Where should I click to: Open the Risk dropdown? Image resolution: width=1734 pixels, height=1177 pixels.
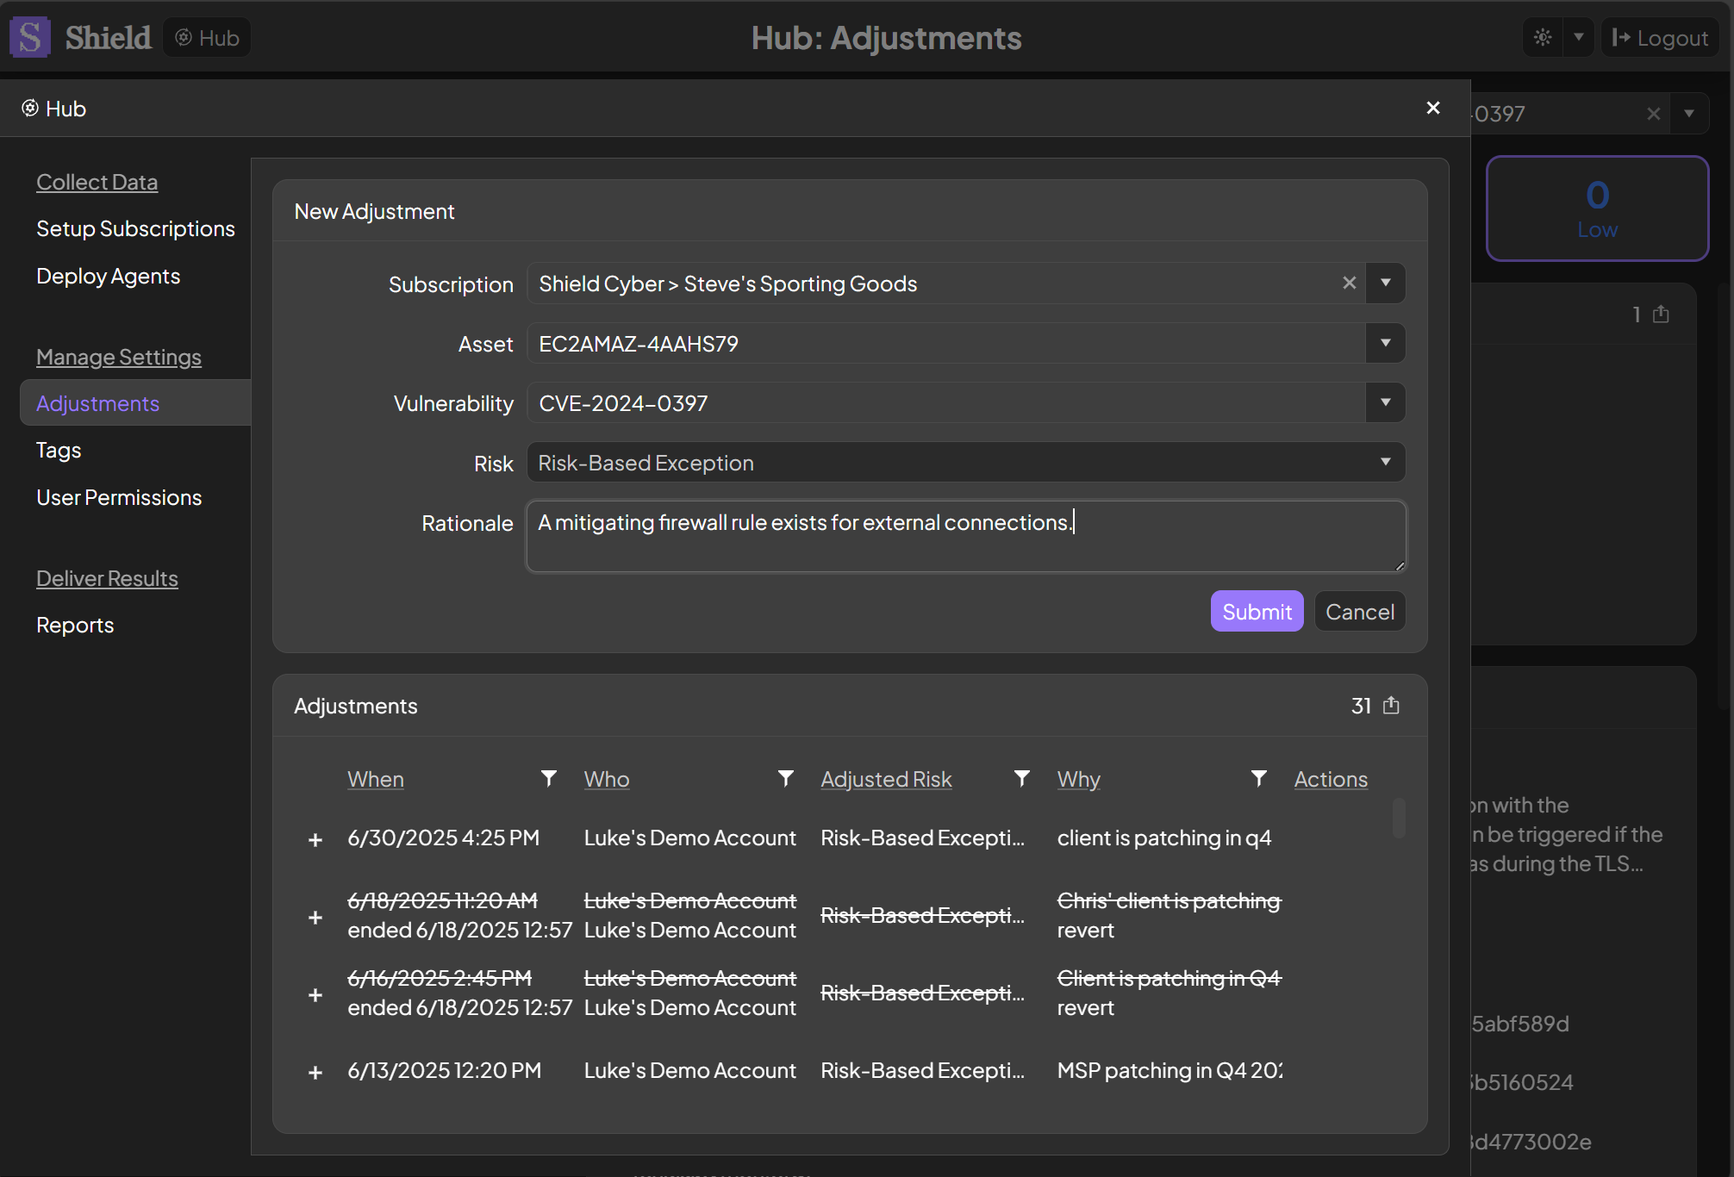point(966,463)
